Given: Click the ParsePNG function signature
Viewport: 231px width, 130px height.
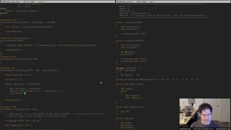Looking at the screenshot, I should pyautogui.click(x=19, y=109).
